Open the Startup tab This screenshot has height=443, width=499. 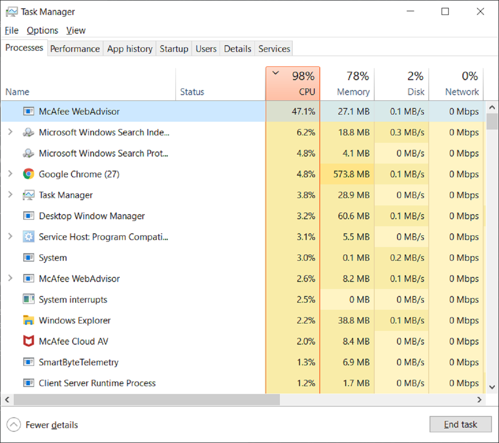[174, 49]
